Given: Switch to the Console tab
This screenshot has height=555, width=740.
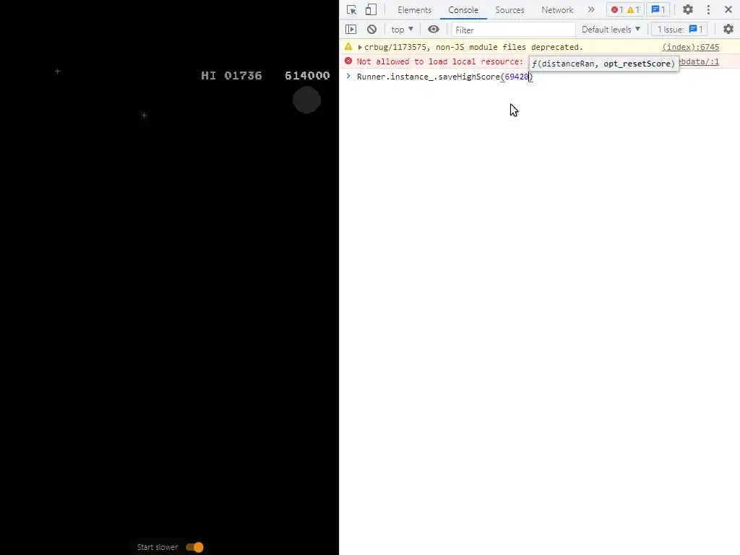Looking at the screenshot, I should coord(463,10).
